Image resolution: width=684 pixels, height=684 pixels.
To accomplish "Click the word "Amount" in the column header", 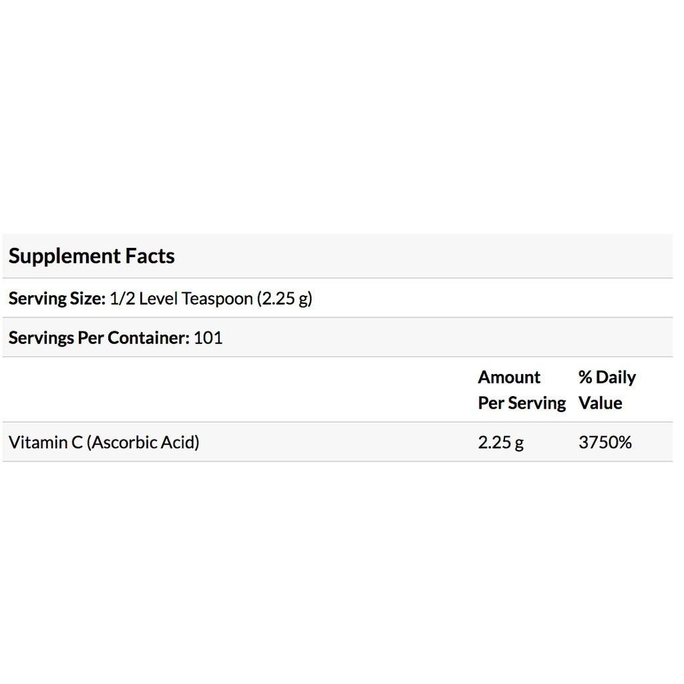I will point(509,377).
